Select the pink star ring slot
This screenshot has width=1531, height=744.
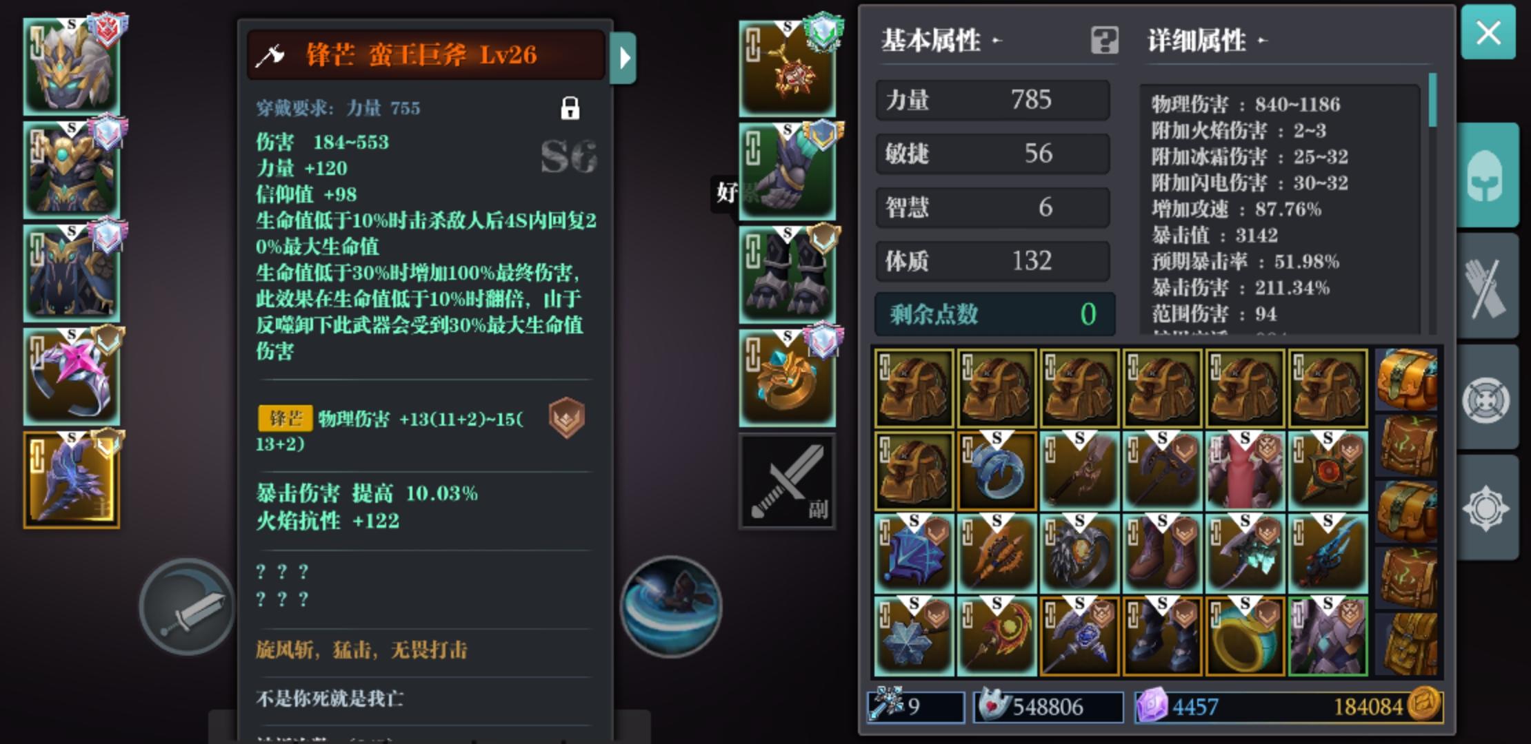[x=72, y=376]
